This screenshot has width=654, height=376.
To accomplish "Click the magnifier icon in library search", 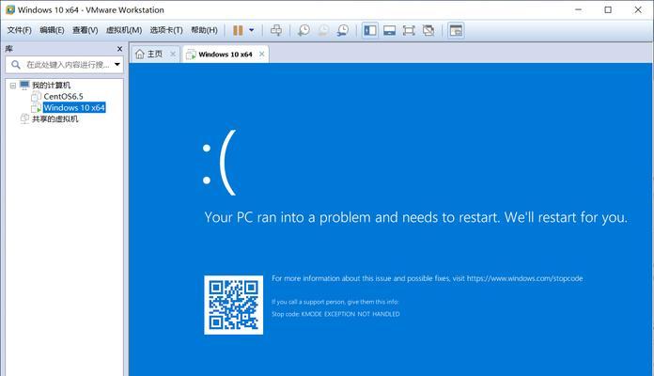I will (15, 65).
